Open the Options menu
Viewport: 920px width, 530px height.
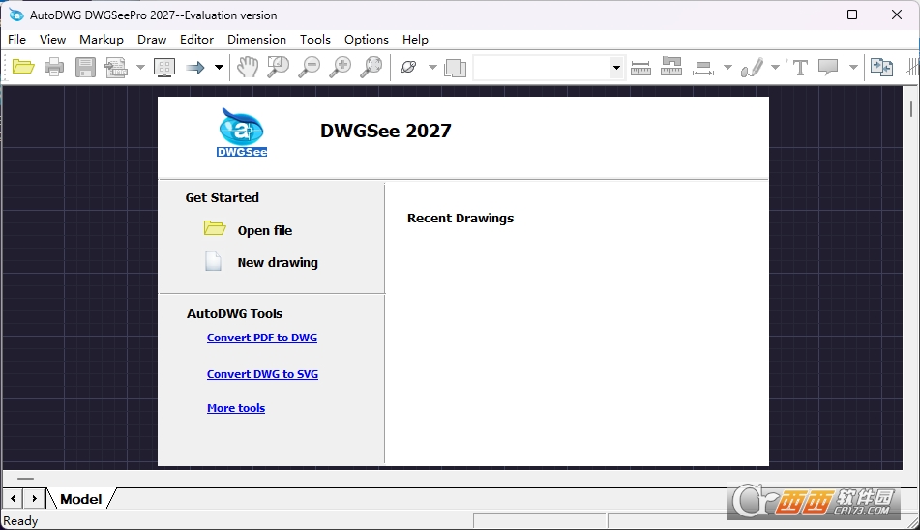point(366,40)
